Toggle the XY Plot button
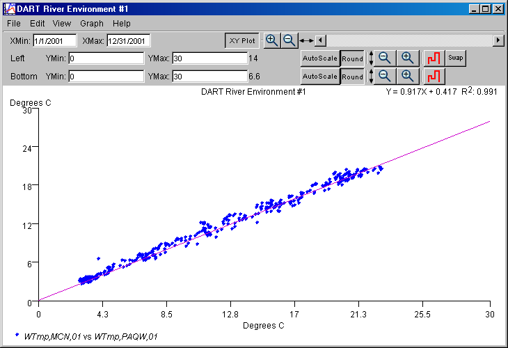Image resolution: width=508 pixels, height=348 pixels. [243, 40]
